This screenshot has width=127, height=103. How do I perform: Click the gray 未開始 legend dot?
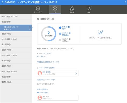click(x=60, y=40)
